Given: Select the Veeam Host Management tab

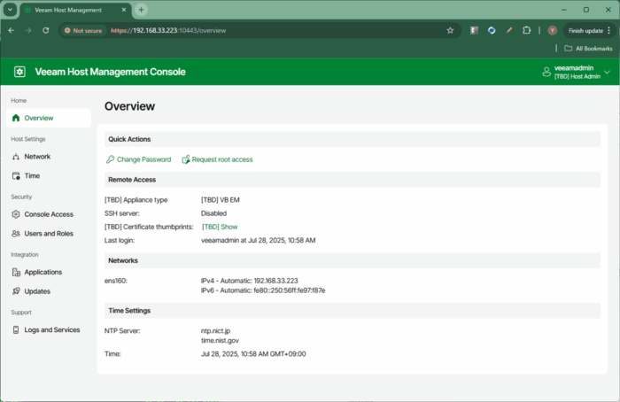Looking at the screenshot, I should (x=75, y=10).
